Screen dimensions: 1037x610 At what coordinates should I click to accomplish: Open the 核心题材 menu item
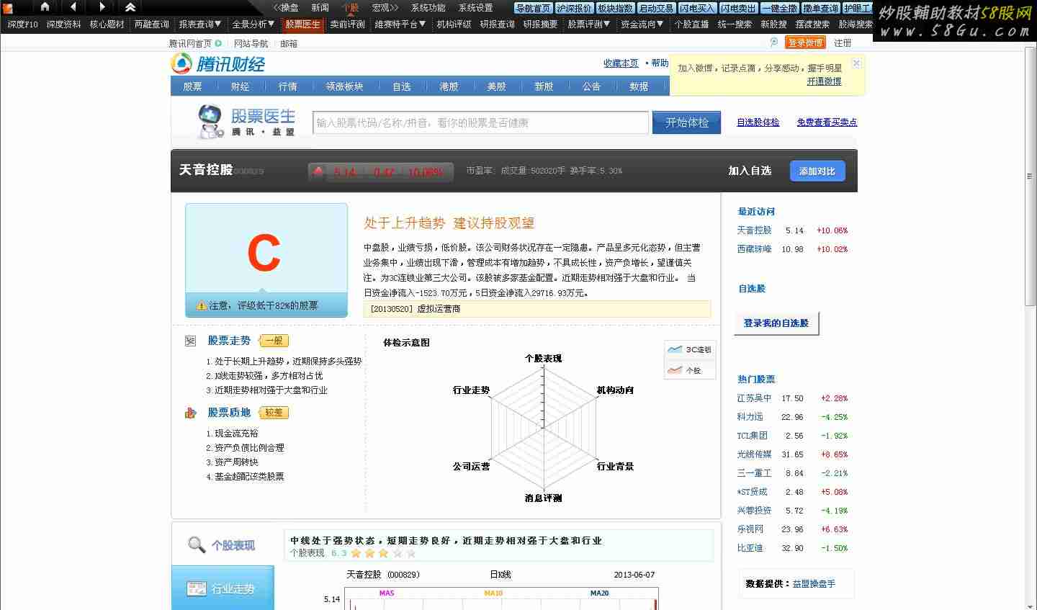click(107, 24)
